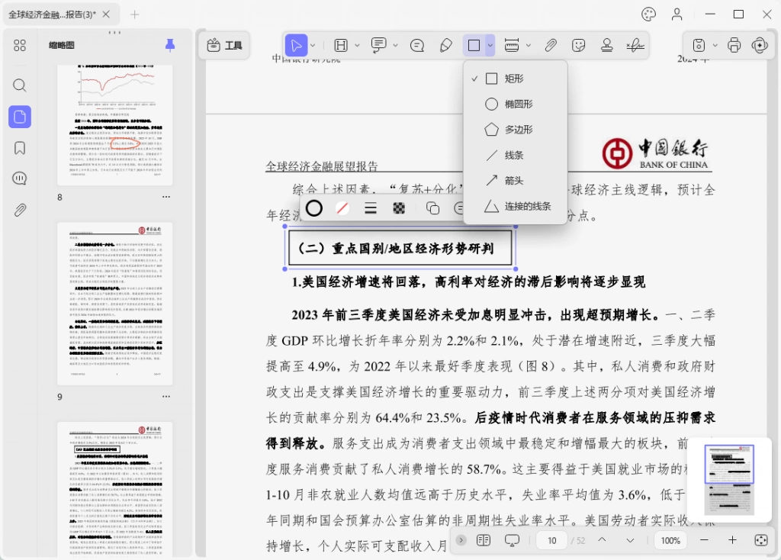The width and height of the screenshot is (781, 560).
Task: Expand the text highlight tool dropdown arrow
Action: point(357,46)
